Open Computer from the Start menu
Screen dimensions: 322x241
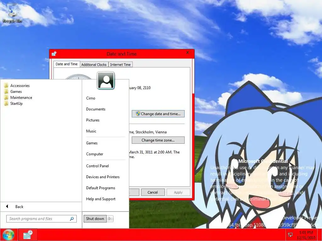point(95,154)
